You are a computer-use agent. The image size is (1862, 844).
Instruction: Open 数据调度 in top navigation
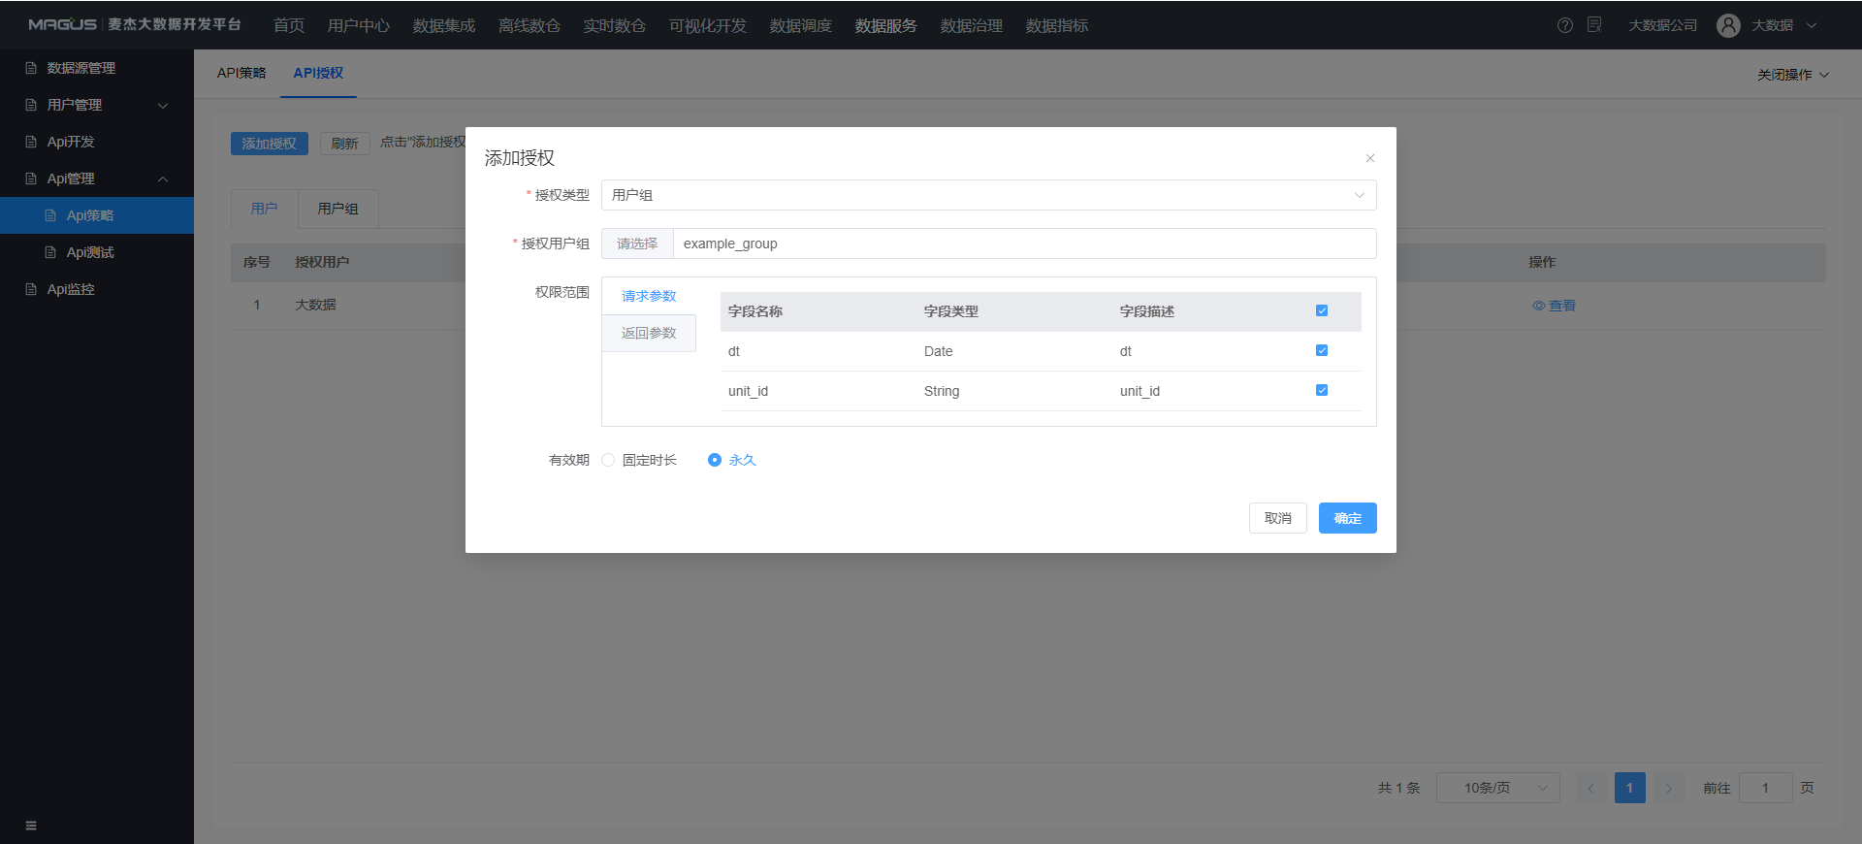pos(801,25)
